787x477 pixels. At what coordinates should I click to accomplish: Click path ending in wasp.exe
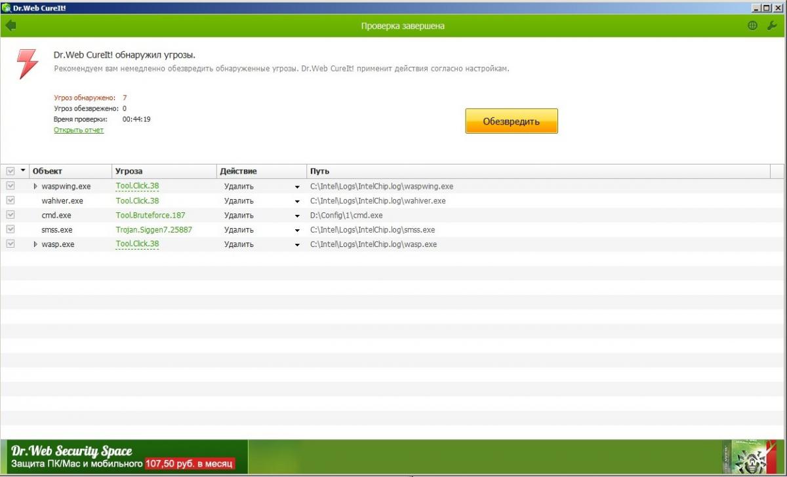pyautogui.click(x=374, y=244)
